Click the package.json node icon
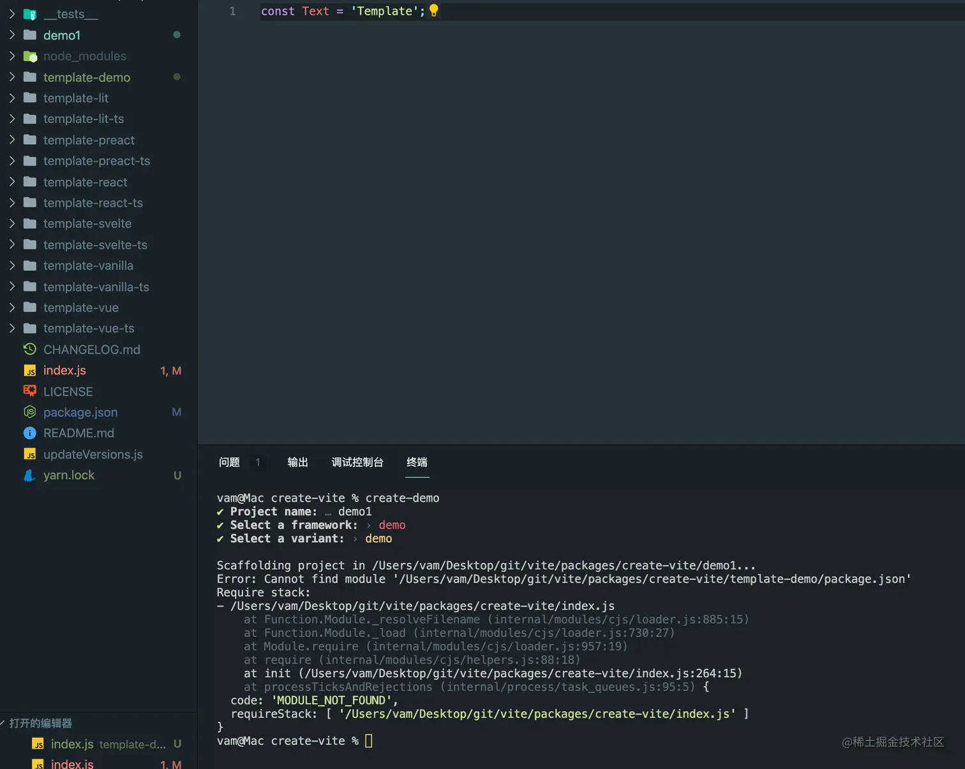The width and height of the screenshot is (965, 769). click(29, 412)
